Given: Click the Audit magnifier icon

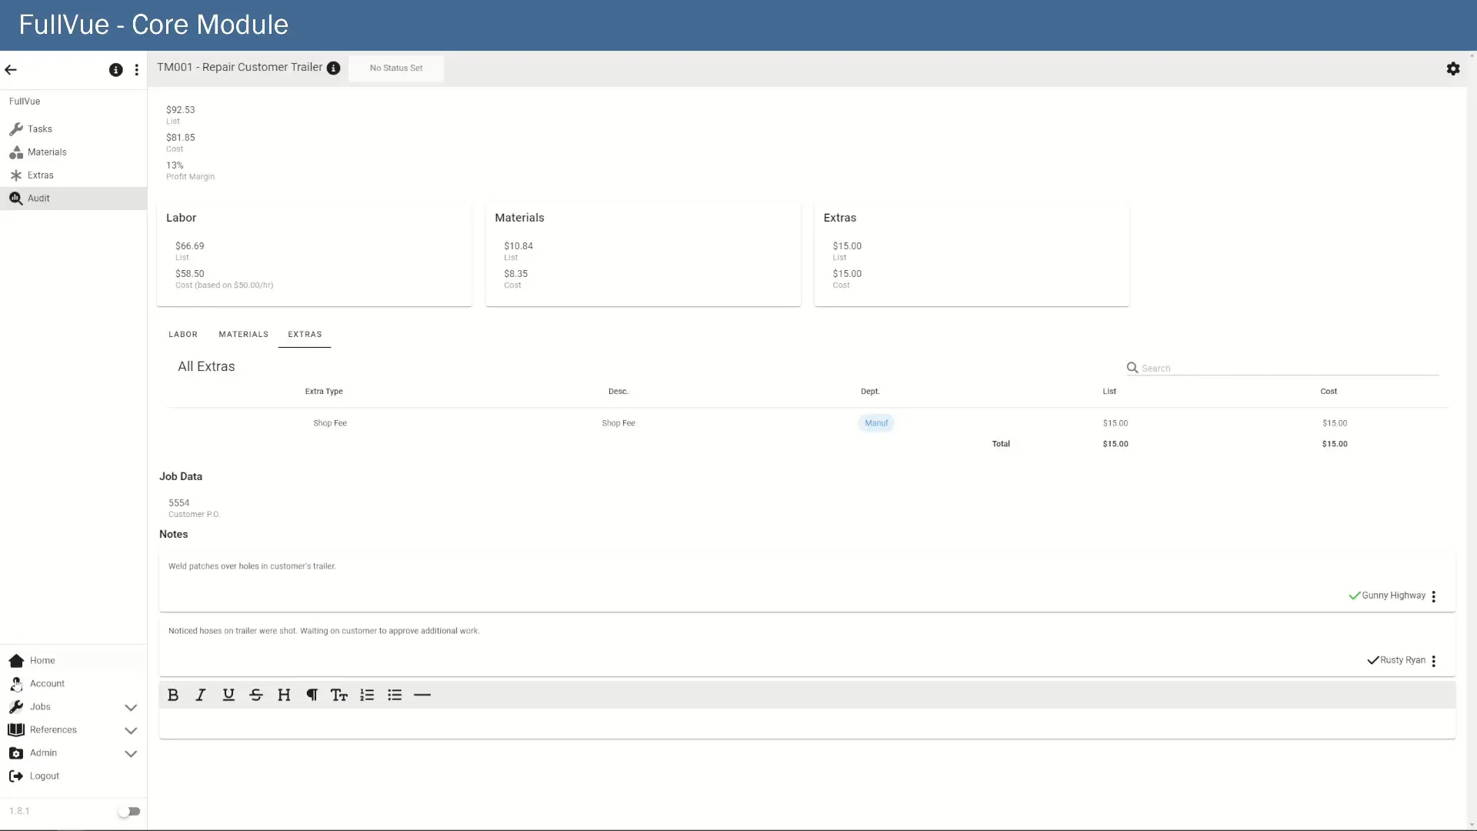Looking at the screenshot, I should 16,199.
